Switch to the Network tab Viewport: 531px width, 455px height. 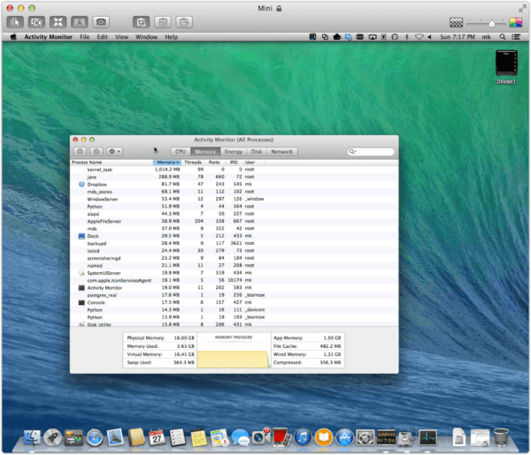[281, 152]
